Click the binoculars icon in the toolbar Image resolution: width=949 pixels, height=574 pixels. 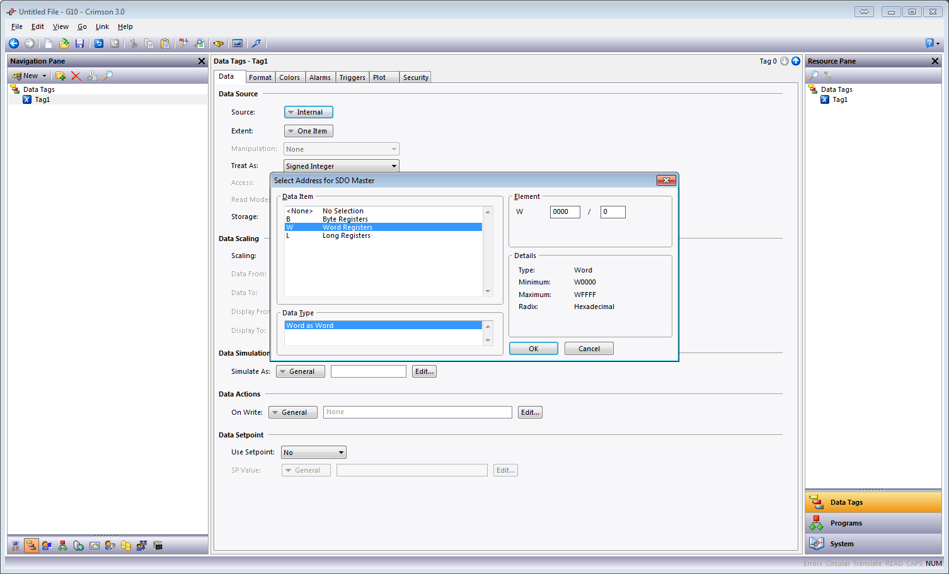[x=219, y=43]
